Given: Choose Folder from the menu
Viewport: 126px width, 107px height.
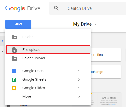Looking at the screenshot, I should click(48, 37).
